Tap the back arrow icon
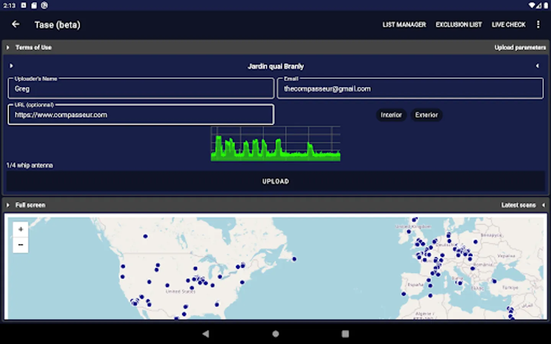 16,24
